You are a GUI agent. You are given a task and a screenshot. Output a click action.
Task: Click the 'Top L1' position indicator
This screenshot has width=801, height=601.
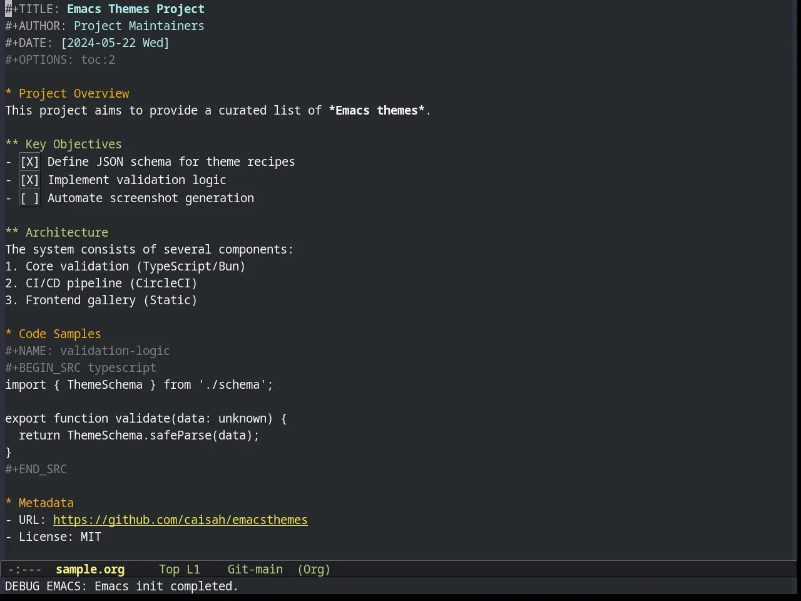coord(180,569)
